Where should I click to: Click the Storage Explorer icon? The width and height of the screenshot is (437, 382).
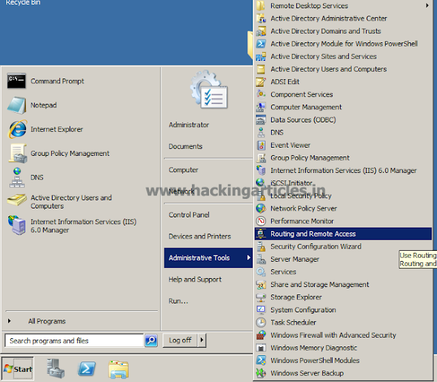pyautogui.click(x=261, y=297)
